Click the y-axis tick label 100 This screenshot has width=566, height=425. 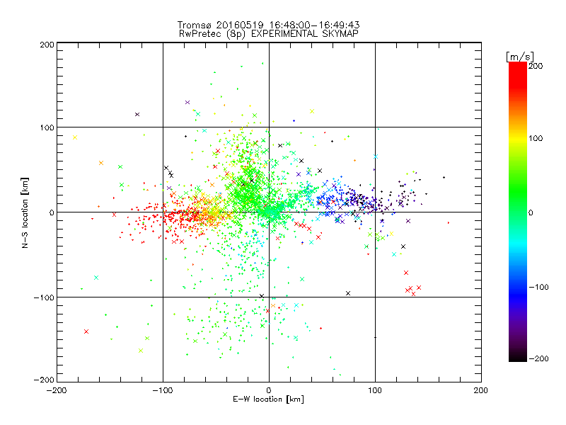click(47, 127)
